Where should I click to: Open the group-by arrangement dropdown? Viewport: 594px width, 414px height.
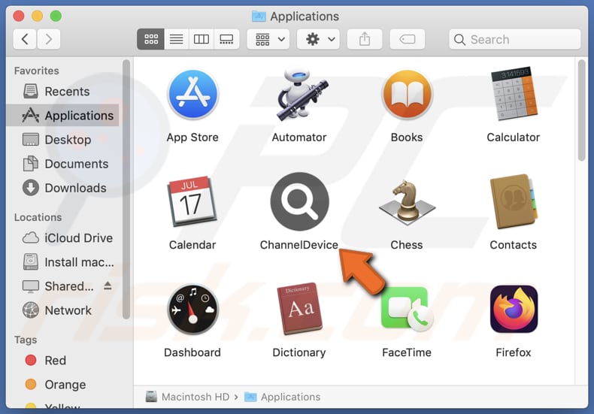[268, 39]
